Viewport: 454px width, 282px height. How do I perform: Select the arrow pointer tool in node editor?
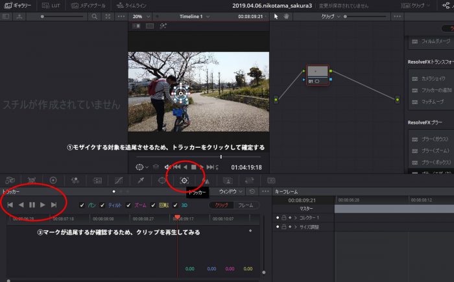[x=276, y=16]
